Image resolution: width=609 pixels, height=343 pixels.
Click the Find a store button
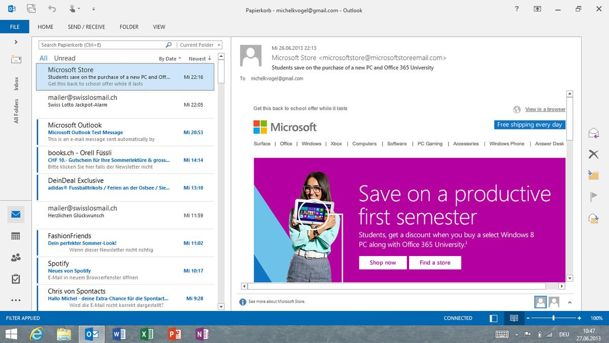click(x=435, y=263)
